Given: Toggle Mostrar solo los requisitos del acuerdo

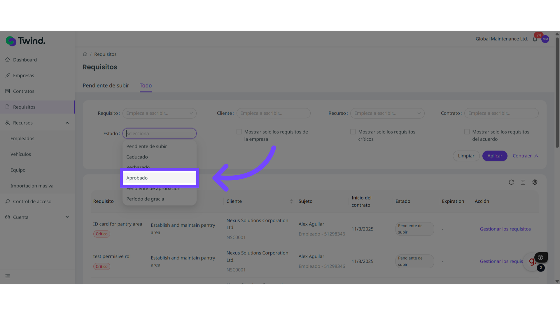Looking at the screenshot, I should coord(467,132).
